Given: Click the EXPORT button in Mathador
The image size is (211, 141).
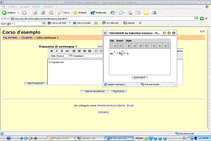Looking at the screenshot, I should click(x=140, y=78).
